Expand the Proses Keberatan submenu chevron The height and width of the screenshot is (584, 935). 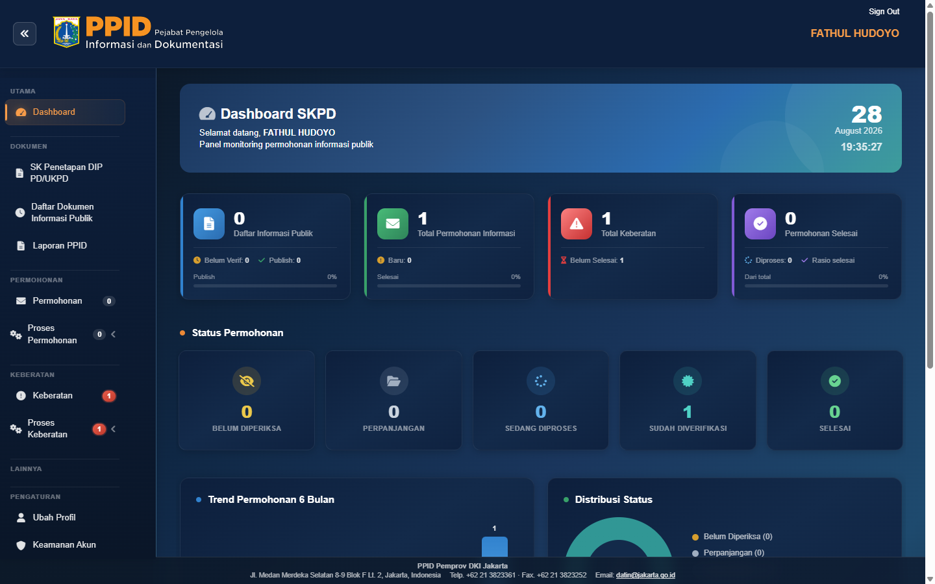coord(113,429)
